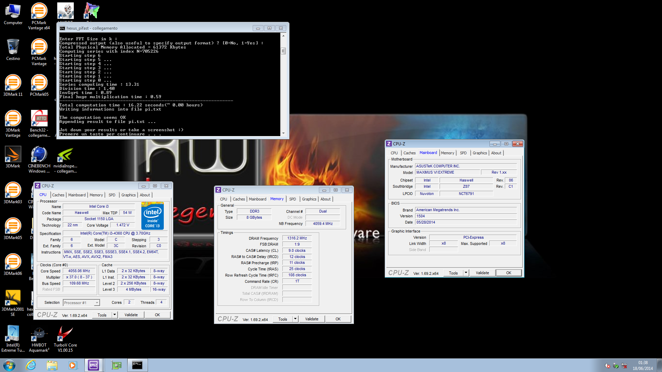The image size is (662, 372).
Task: Click Show Desktop strip at taskbar end
Action: [x=659, y=365]
